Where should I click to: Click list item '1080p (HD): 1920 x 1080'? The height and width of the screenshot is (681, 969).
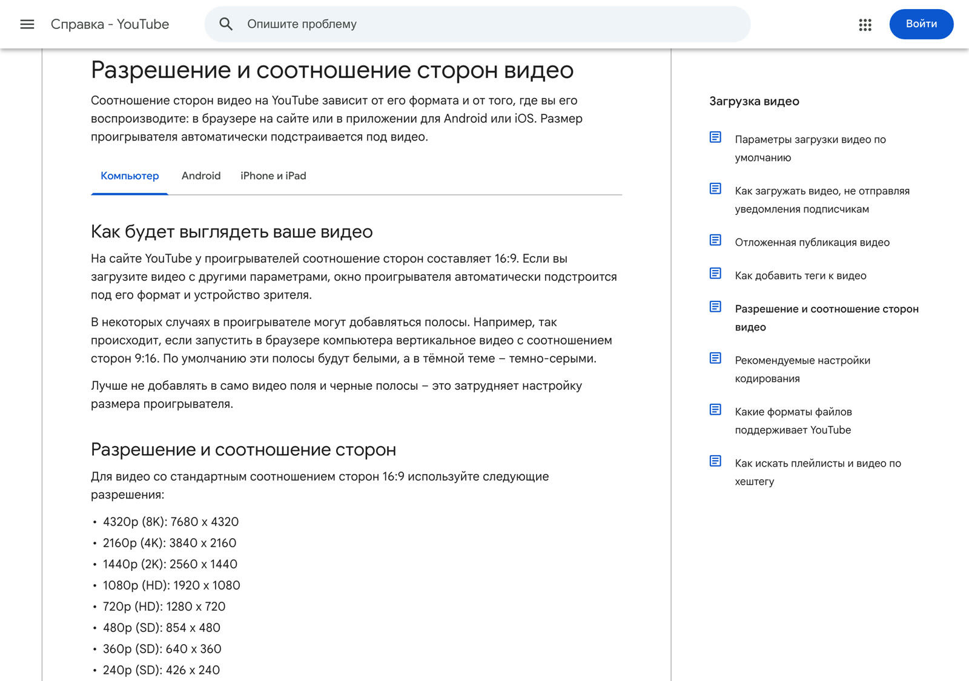(x=171, y=585)
